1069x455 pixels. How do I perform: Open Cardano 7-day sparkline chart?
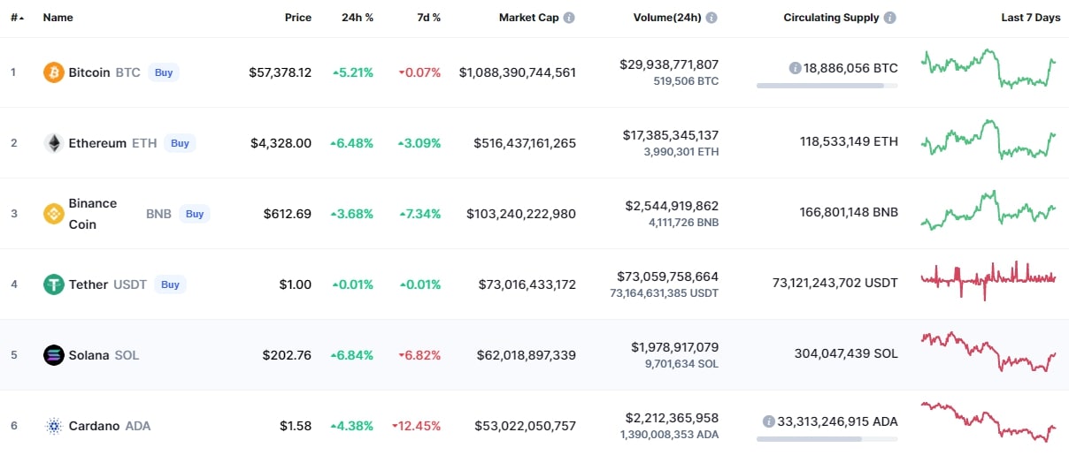[988, 421]
